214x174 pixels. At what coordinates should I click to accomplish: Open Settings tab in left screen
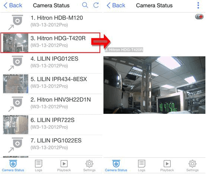pos(89,166)
